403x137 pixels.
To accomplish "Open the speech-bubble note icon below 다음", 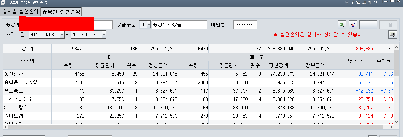I will tap(392, 35).
